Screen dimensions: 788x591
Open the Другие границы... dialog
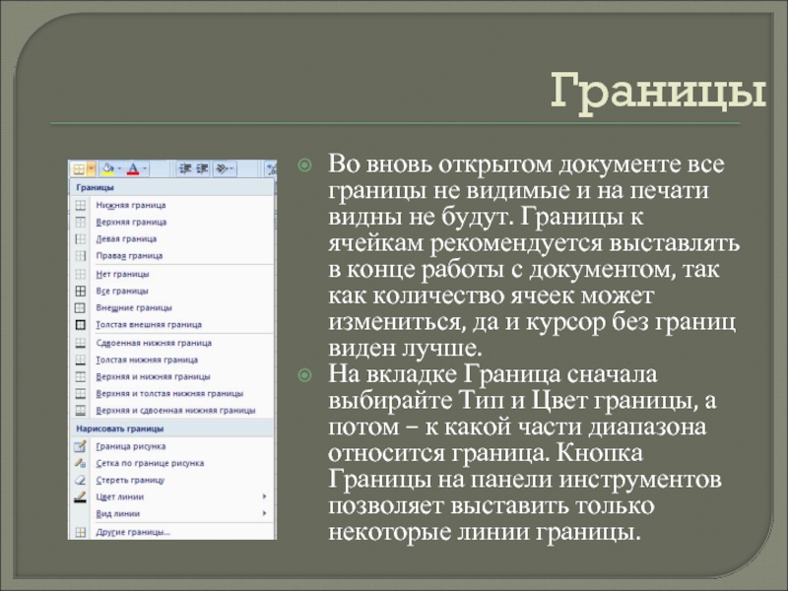pyautogui.click(x=133, y=532)
